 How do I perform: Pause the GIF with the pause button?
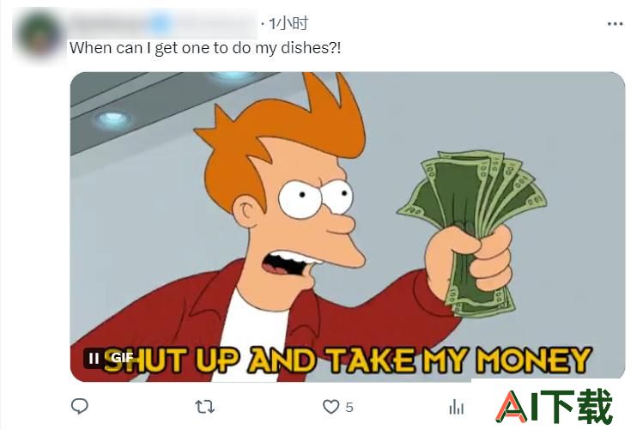[x=94, y=358]
